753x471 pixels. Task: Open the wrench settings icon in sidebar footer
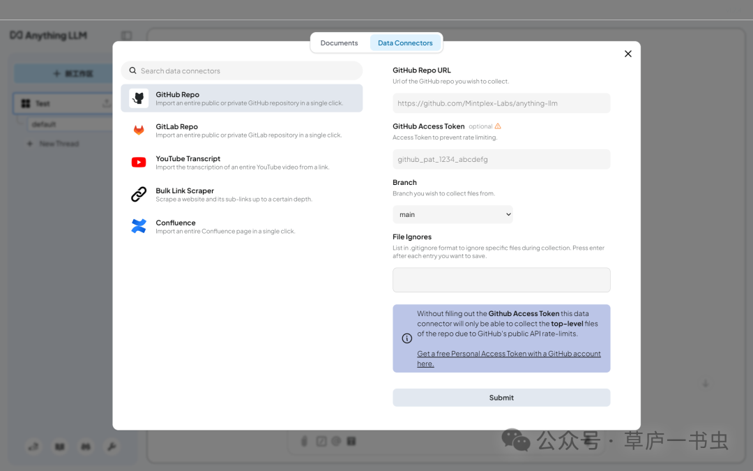point(112,447)
